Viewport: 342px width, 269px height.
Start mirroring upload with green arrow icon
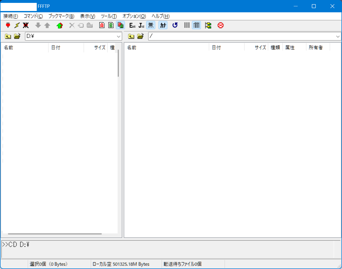[60, 25]
